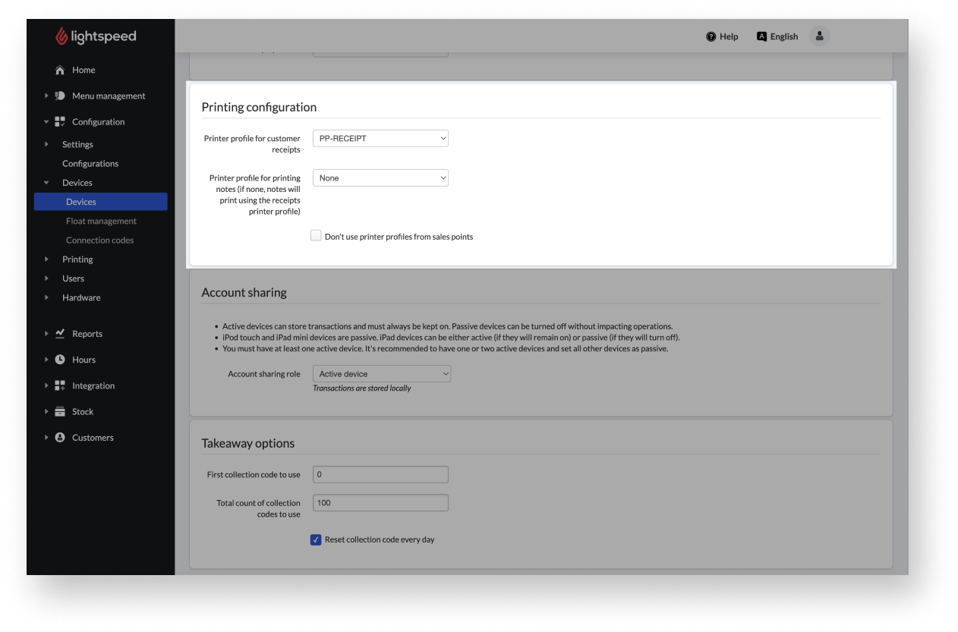Screen dimensions: 958x632
Task: Open the user profile avatar
Action: [819, 36]
